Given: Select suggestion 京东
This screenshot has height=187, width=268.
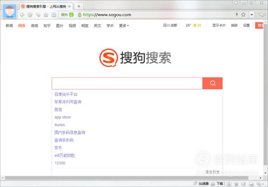Looking at the screenshot, I should click(x=58, y=148).
